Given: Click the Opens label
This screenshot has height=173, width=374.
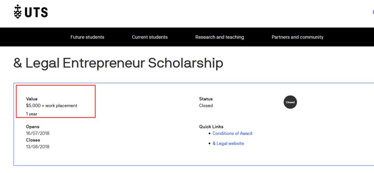Looking at the screenshot, I should [x=33, y=127].
